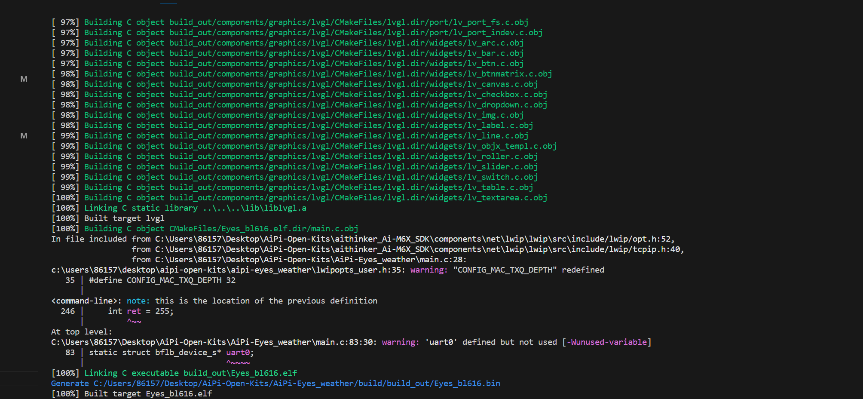
Task: Click the 'M' git status marker near lv_btnmatrix line
Action: [24, 79]
